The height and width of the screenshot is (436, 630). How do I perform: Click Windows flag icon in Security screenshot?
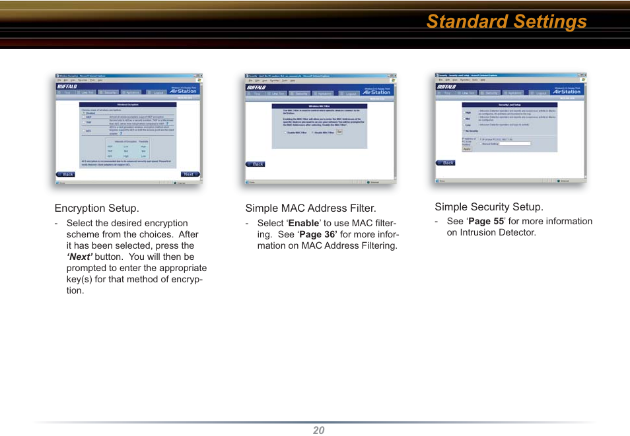pyautogui.click(x=583, y=80)
